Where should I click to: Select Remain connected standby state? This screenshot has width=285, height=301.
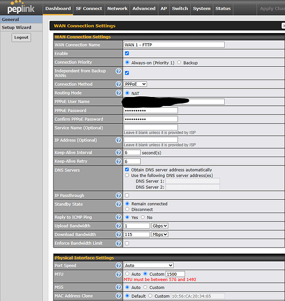pyautogui.click(x=127, y=203)
